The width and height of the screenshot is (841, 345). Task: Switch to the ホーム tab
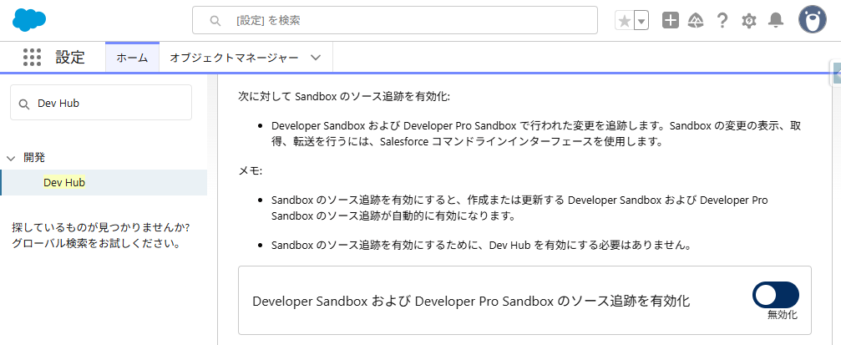(x=132, y=58)
